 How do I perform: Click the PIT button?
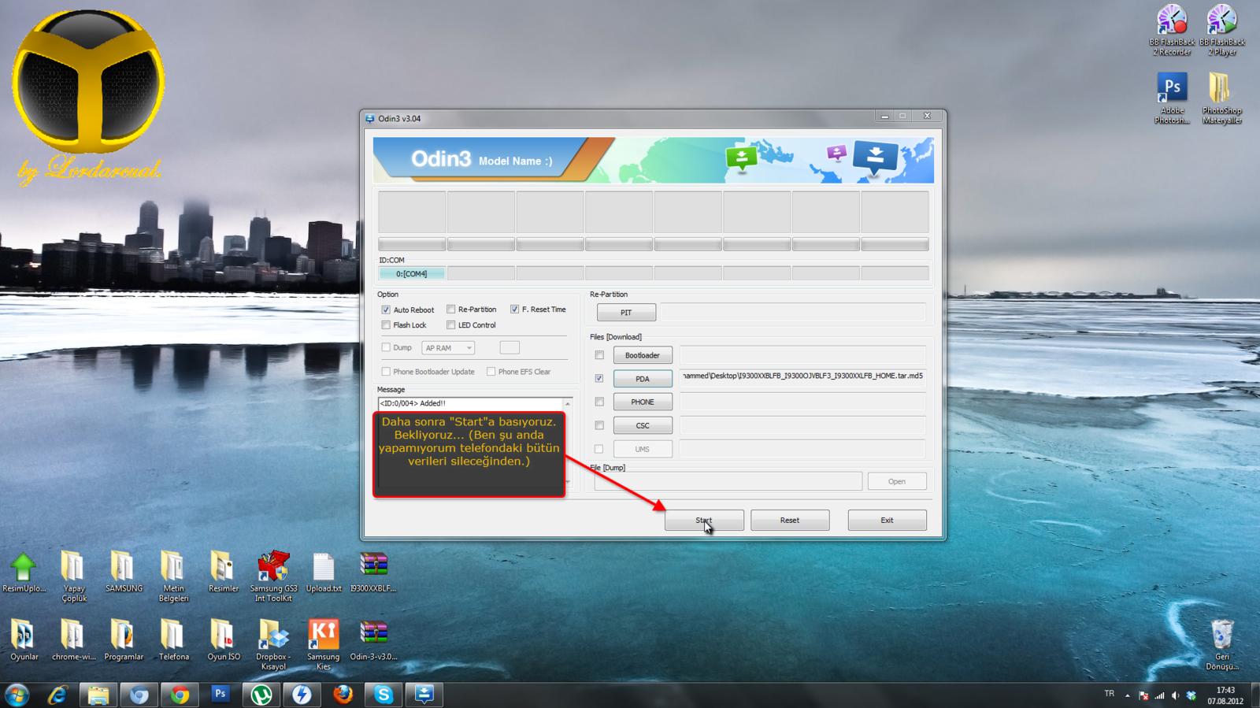[626, 313]
